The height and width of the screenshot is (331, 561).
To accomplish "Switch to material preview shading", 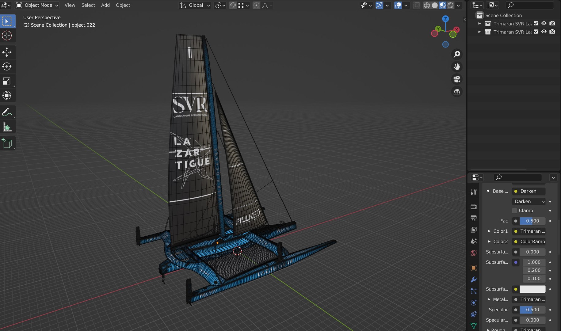I will [443, 5].
